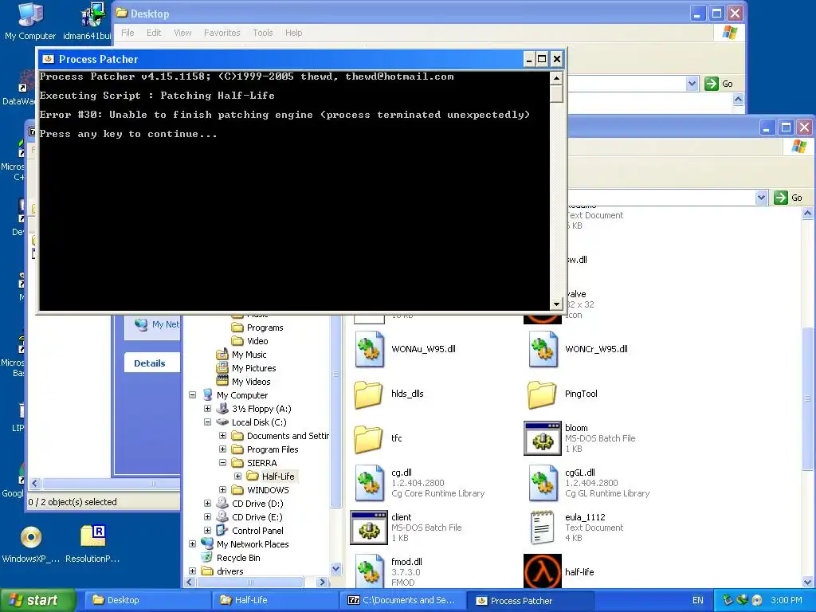Open Favorites menu in Desktop window
This screenshot has width=816, height=612.
coord(222,32)
